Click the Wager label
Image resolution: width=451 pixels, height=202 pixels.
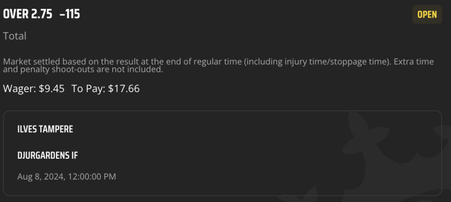[x=19, y=89]
